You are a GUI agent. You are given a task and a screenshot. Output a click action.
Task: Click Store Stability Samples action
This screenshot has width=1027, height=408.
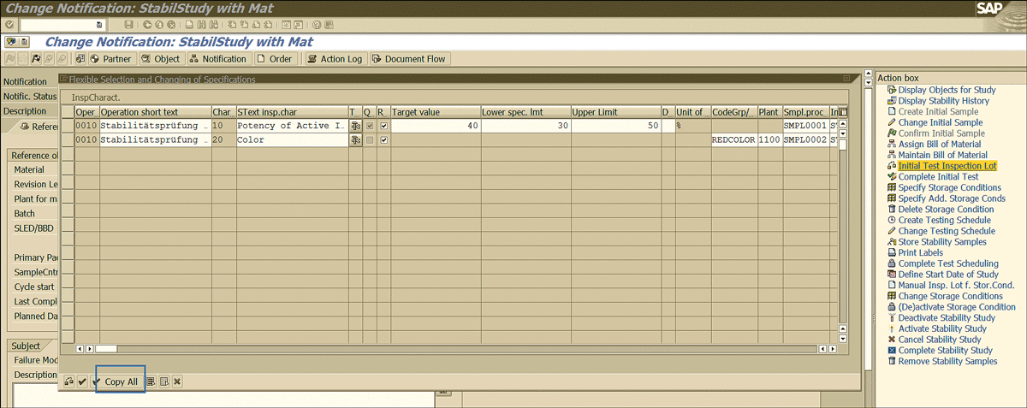pyautogui.click(x=944, y=242)
